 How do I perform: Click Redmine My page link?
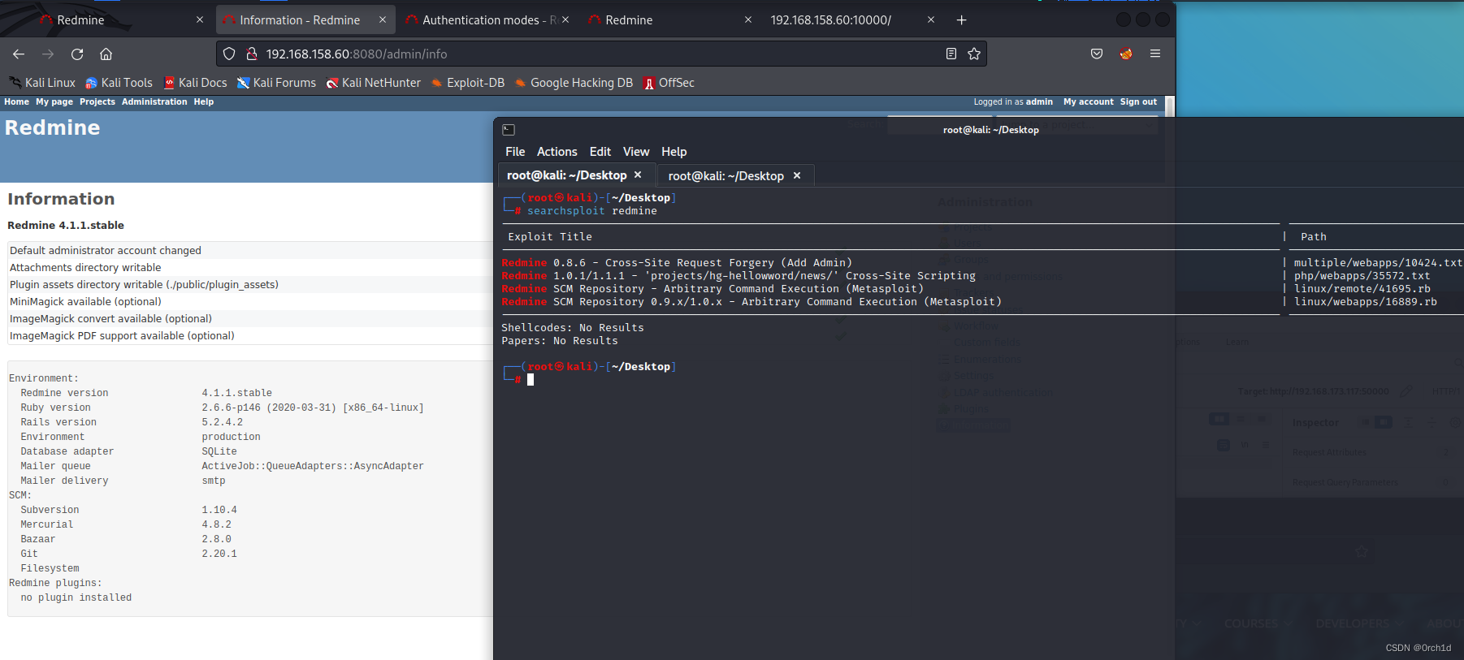[54, 101]
